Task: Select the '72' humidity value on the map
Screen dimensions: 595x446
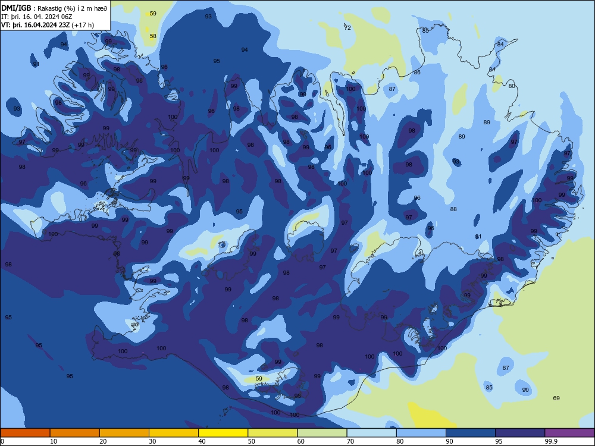Action: (x=347, y=28)
